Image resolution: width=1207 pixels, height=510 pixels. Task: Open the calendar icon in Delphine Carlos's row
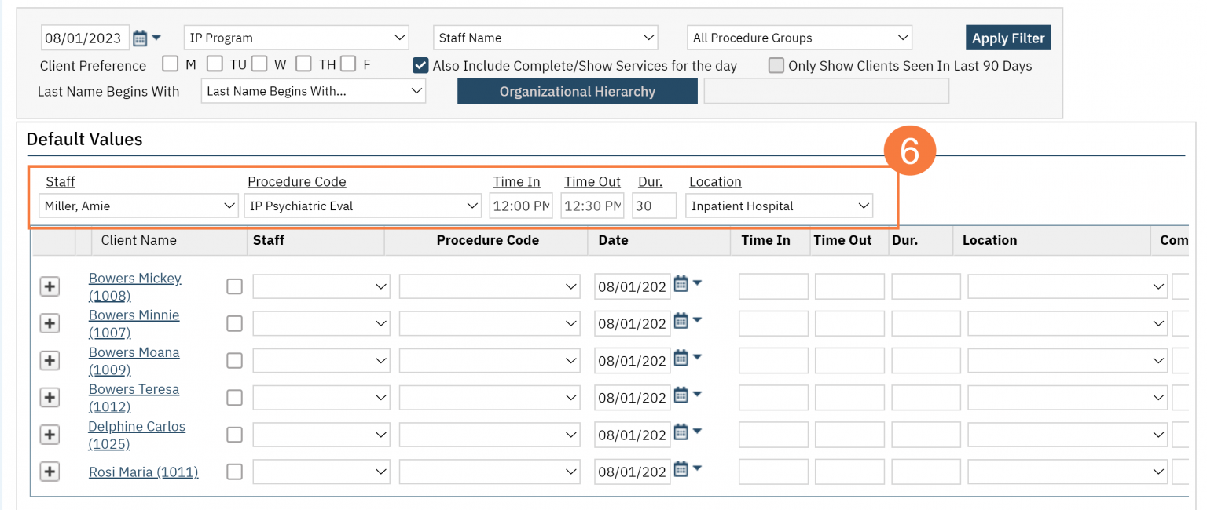click(x=679, y=432)
